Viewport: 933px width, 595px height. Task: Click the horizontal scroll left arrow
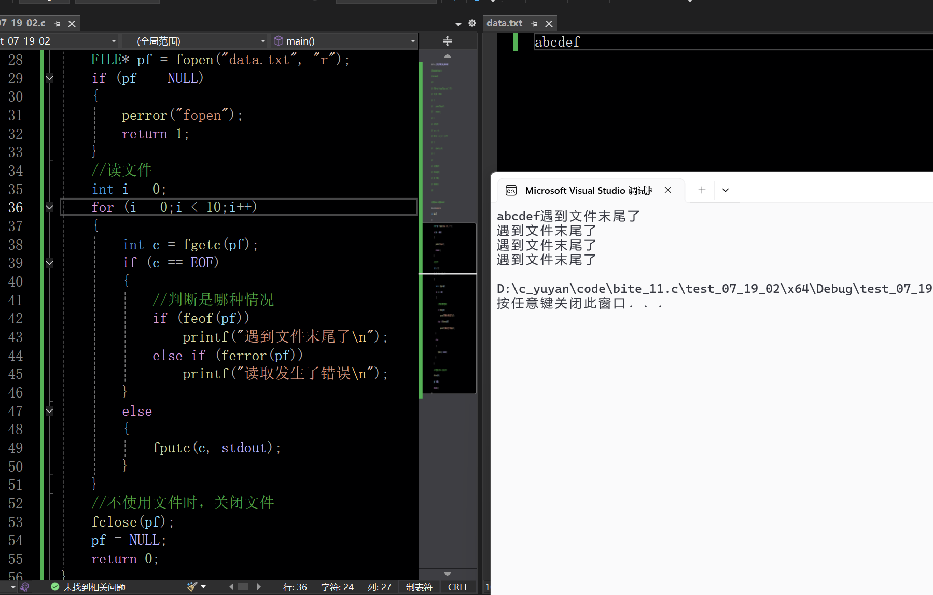[x=231, y=587]
